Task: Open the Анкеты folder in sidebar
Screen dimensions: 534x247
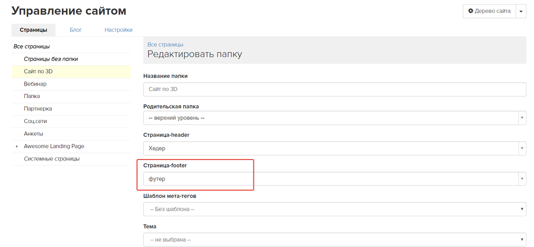Action: pyautogui.click(x=71, y=134)
